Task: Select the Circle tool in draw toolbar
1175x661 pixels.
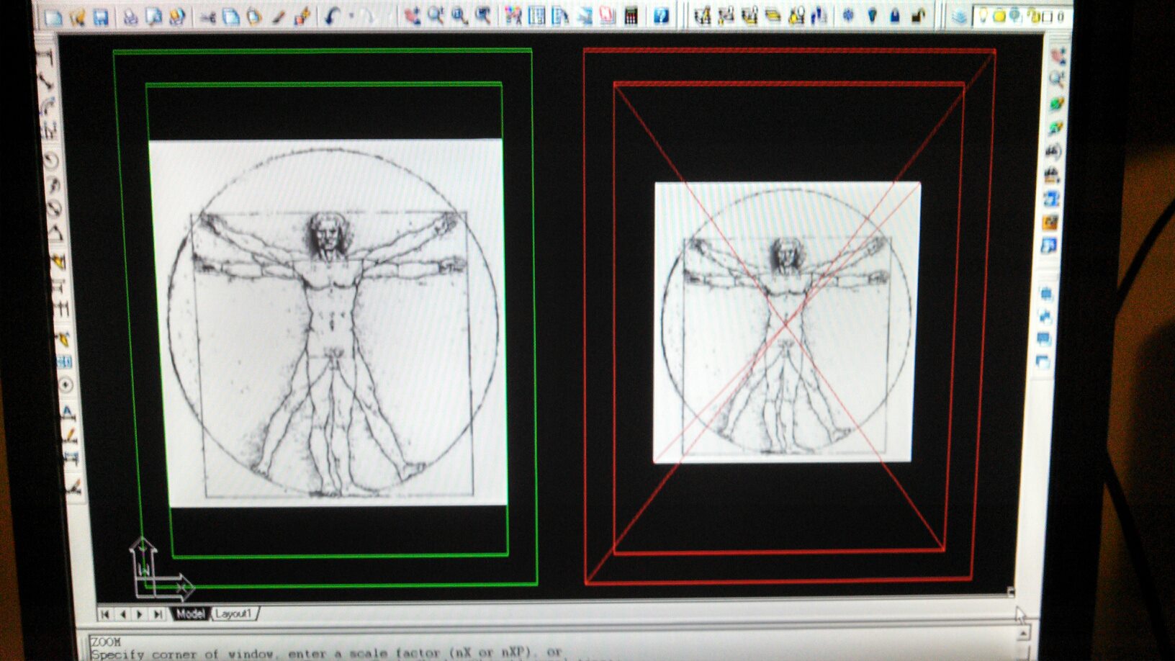Action: pyautogui.click(x=50, y=159)
